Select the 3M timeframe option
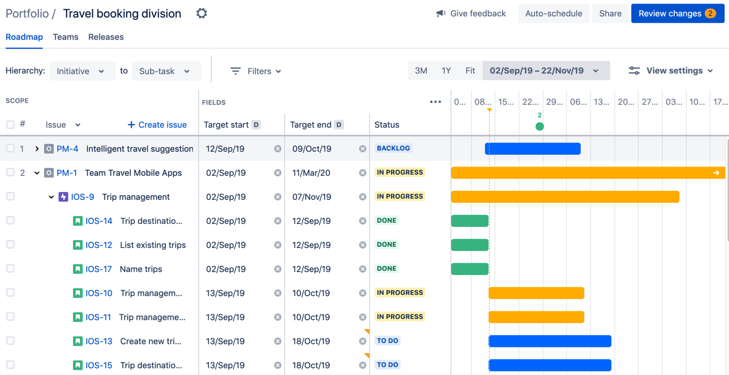Screen dimensions: 729x375 click(x=421, y=70)
